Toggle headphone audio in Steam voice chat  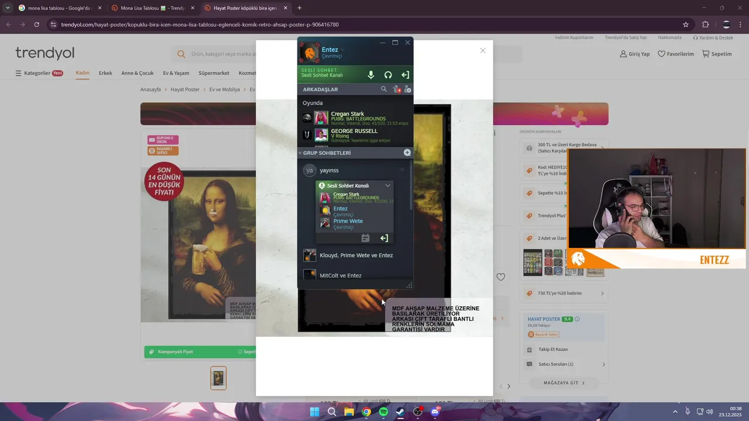(388, 75)
